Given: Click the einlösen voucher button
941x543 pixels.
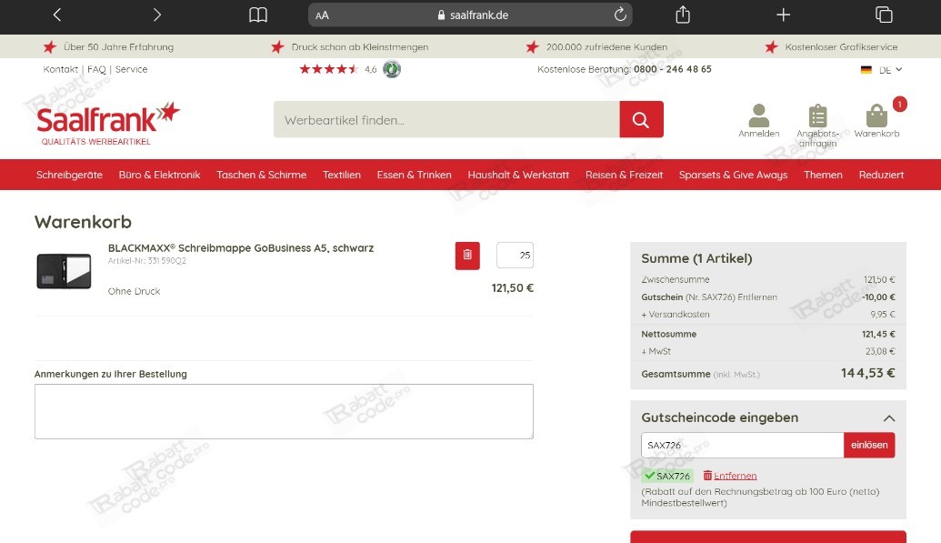Looking at the screenshot, I should 869,445.
